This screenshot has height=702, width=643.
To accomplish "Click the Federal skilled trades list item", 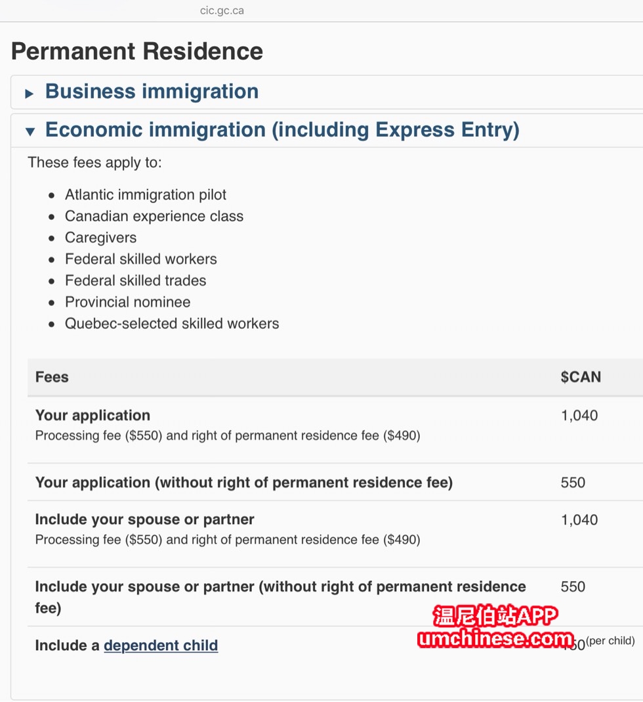I will tap(135, 280).
